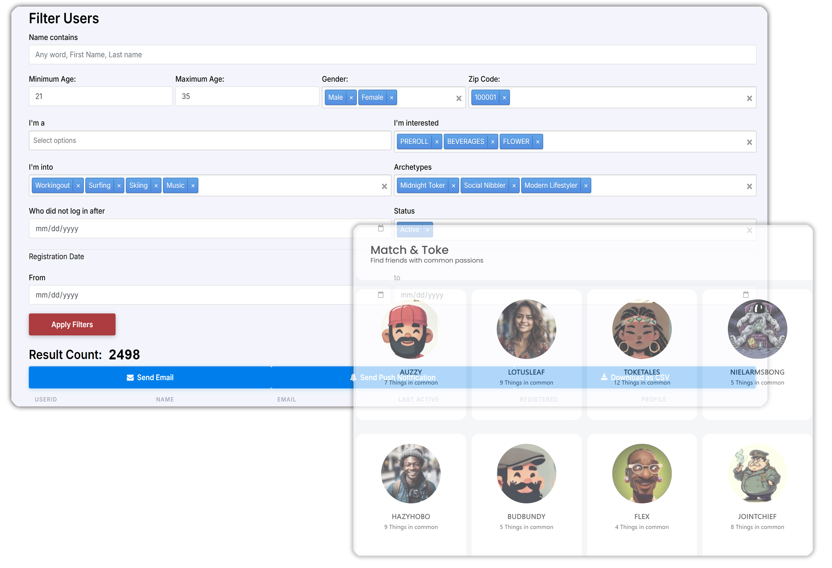Click the 'Match & Toke' heading

(x=409, y=250)
